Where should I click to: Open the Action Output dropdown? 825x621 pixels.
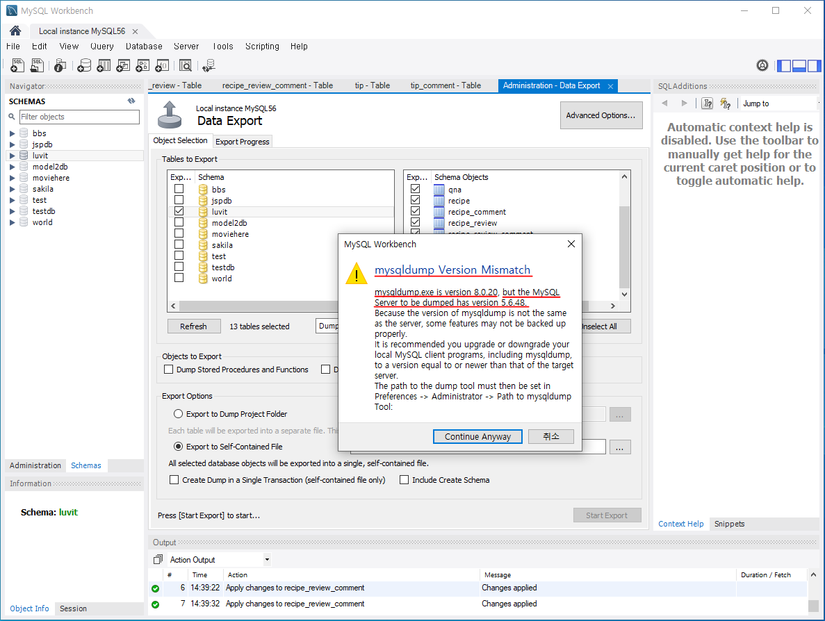[x=268, y=559]
